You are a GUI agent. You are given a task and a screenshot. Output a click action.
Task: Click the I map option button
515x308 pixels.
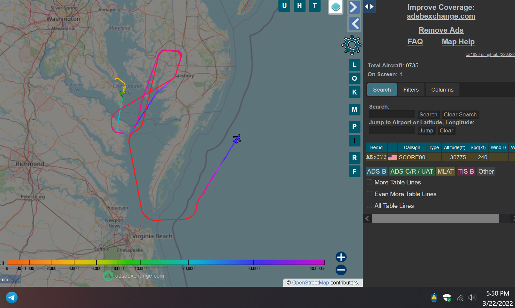pyautogui.click(x=355, y=141)
